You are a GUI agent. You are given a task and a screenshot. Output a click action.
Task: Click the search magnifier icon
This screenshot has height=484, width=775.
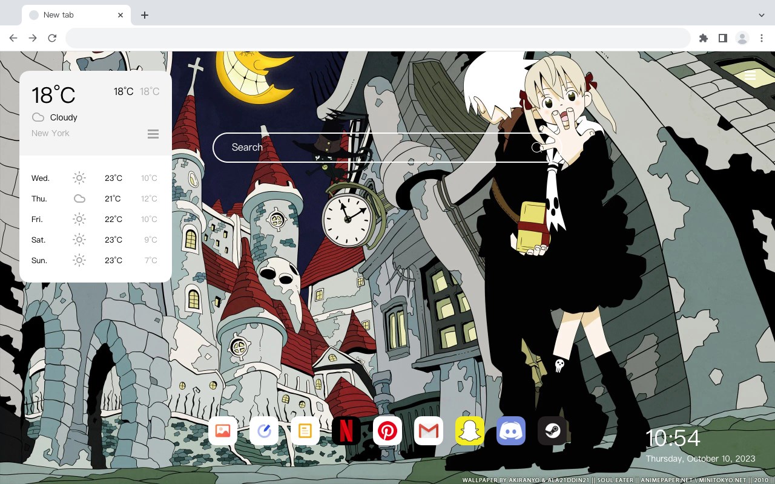tap(538, 147)
